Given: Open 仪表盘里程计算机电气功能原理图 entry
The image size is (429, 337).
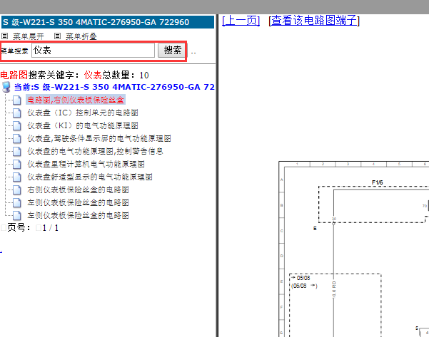Looking at the screenshot, I should click(x=86, y=164).
